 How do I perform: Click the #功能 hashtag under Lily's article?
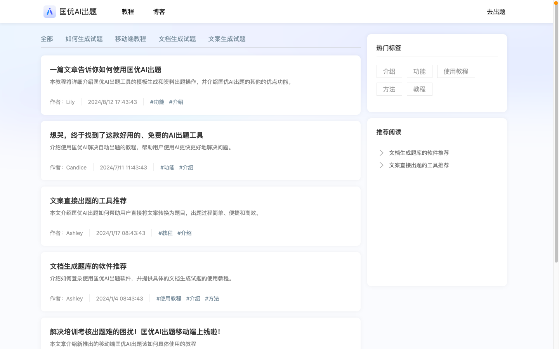pos(157,102)
